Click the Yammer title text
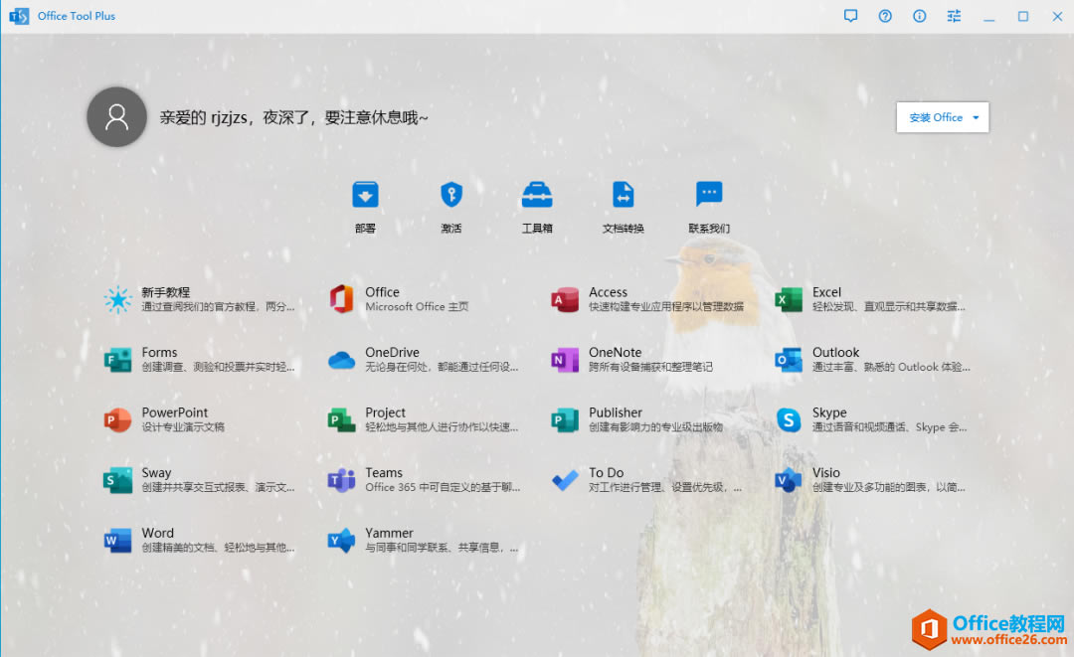The height and width of the screenshot is (657, 1074). [x=389, y=533]
